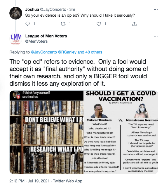Image resolution: width=162 pixels, height=190 pixels.
Task: Expand 'and 48 others' recipients list
Action: click(90, 52)
